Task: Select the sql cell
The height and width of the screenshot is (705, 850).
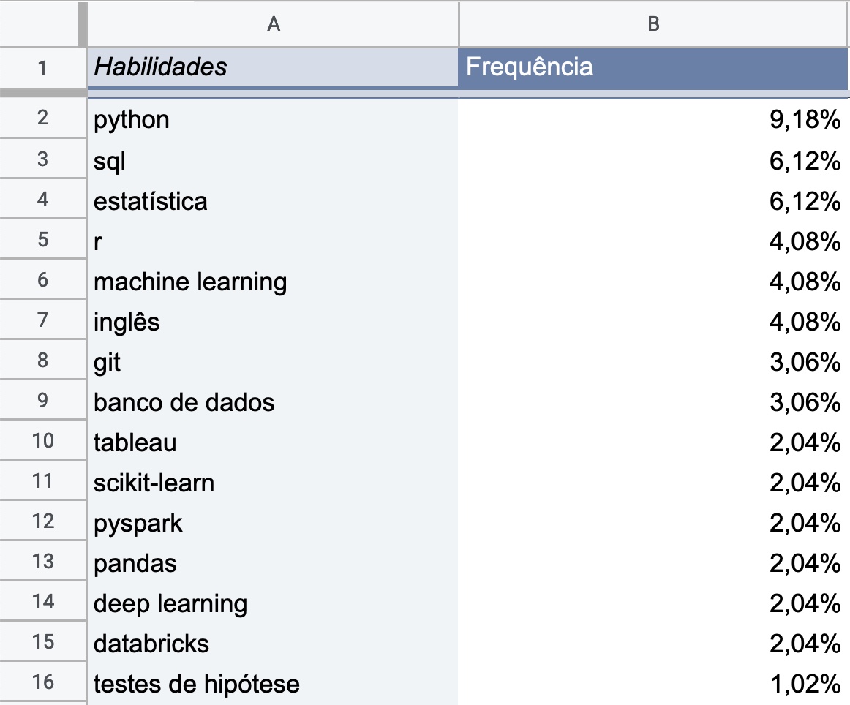Action: point(273,159)
